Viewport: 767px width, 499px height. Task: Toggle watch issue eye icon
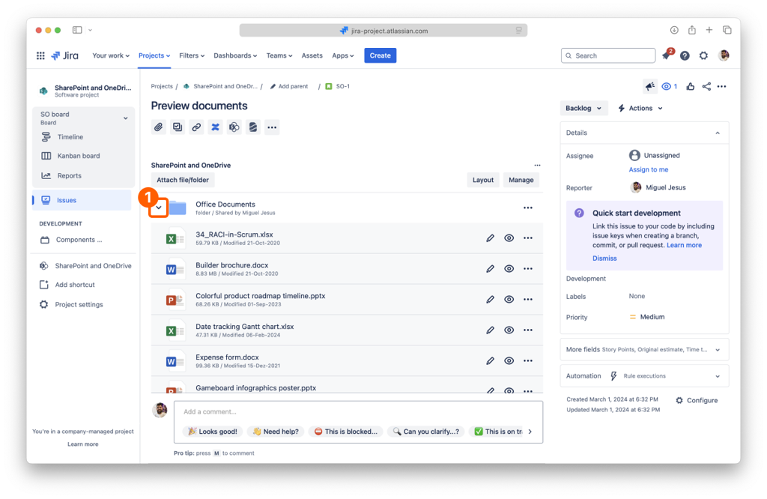coord(668,87)
